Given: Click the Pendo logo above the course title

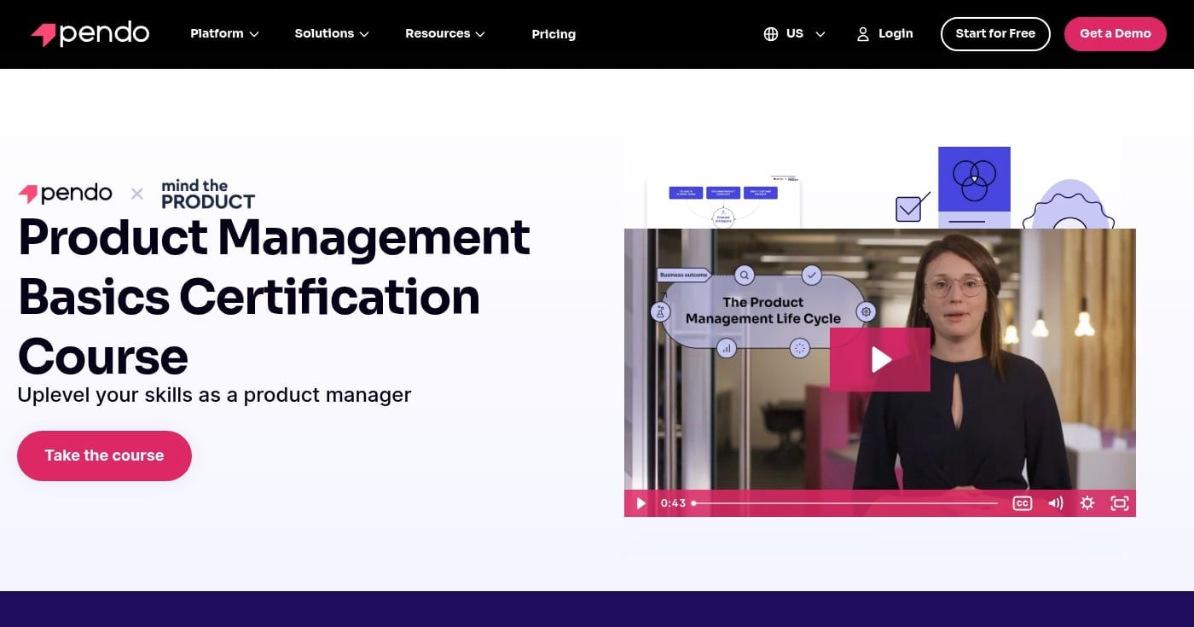Looking at the screenshot, I should point(66,194).
